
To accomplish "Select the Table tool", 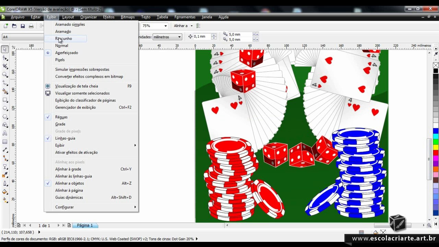I will 5,142.
